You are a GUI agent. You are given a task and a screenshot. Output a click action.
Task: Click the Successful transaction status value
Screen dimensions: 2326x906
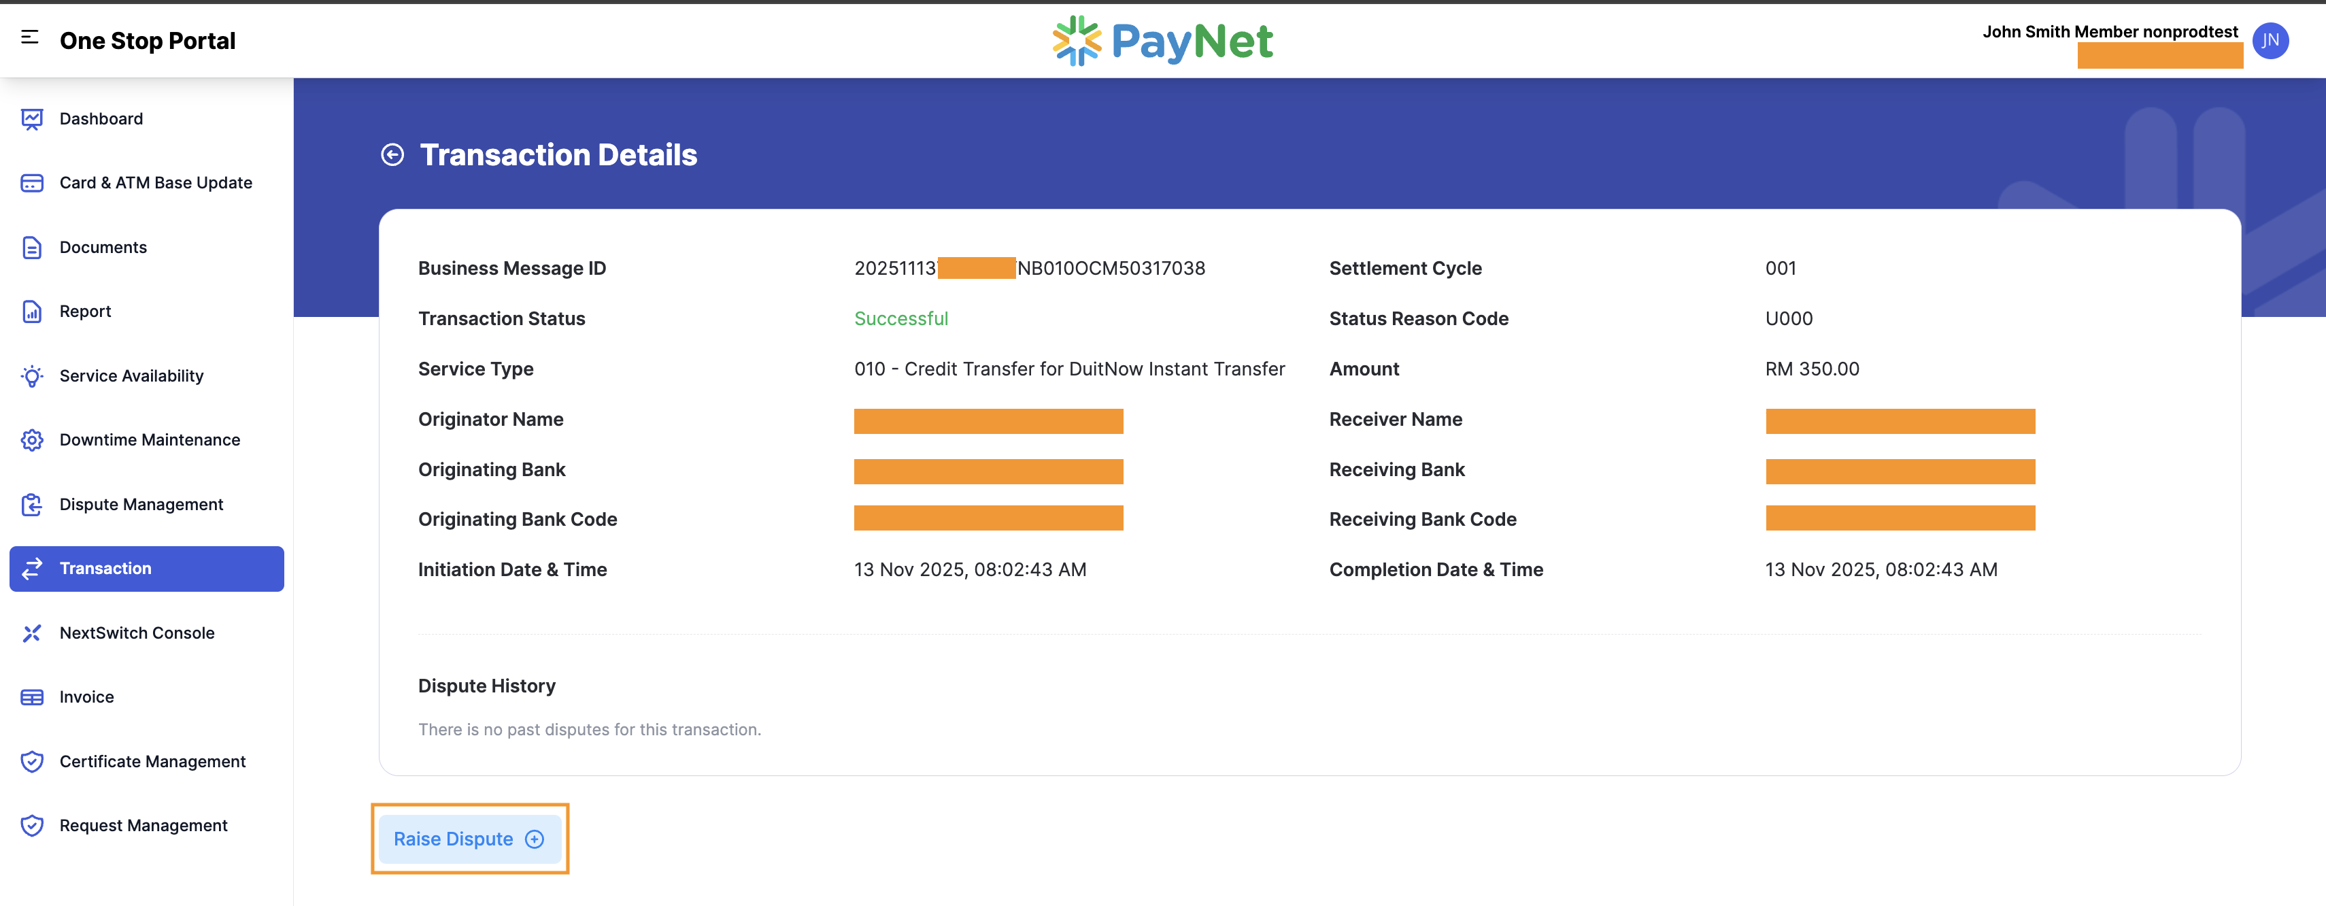pos(900,319)
